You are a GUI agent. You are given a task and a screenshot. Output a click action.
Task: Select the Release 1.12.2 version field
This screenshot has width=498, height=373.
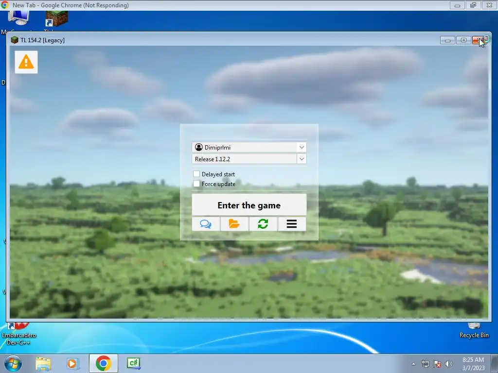click(249, 159)
